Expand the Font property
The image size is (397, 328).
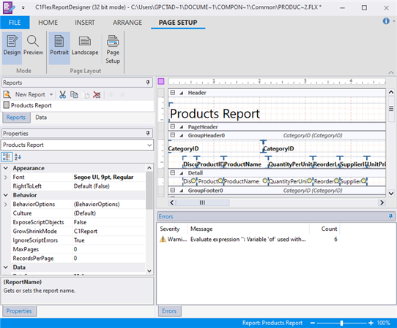coord(6,178)
